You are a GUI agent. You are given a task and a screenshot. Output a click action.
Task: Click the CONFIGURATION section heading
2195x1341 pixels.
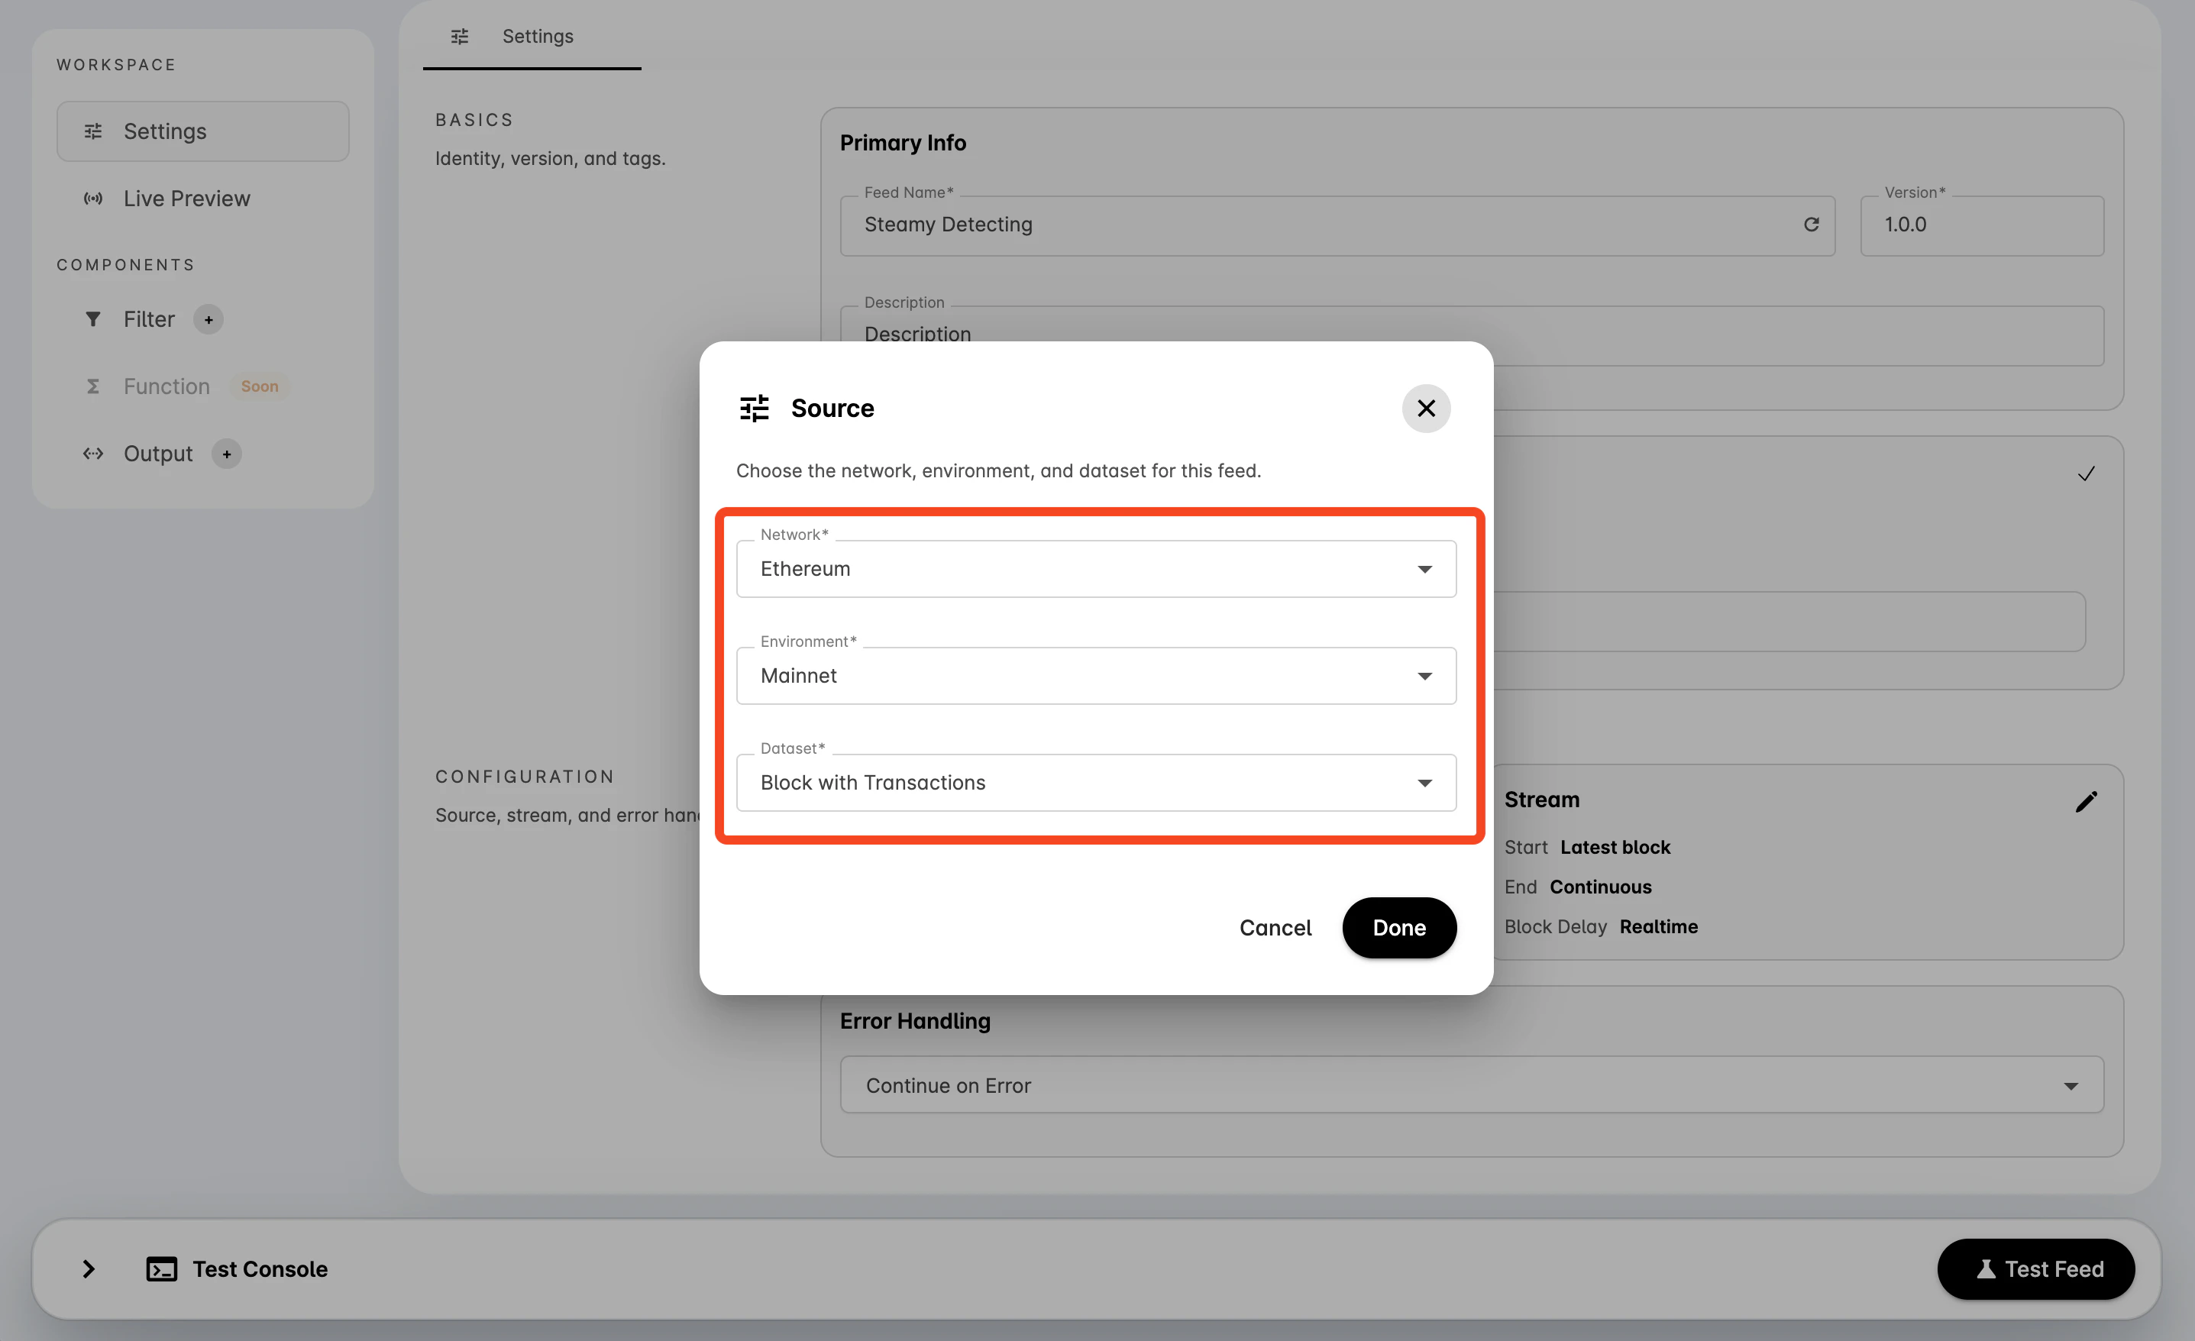click(x=525, y=776)
